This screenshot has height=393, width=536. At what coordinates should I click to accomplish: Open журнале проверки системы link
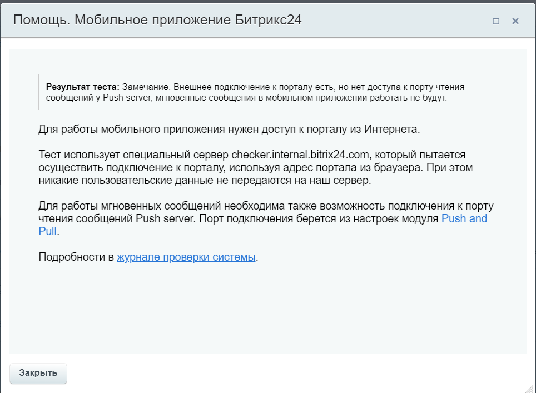186,257
